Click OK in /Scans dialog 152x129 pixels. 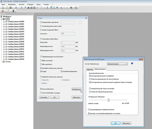pos(55,97)
